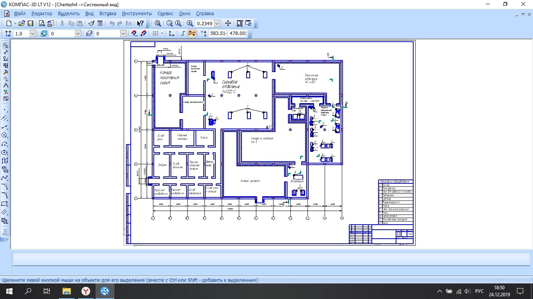Open print preview from the toolbar
The height and width of the screenshot is (299, 533).
click(x=42, y=23)
